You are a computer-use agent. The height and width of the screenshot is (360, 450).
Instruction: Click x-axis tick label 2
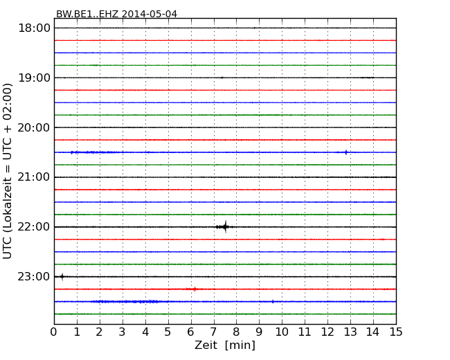point(99,332)
